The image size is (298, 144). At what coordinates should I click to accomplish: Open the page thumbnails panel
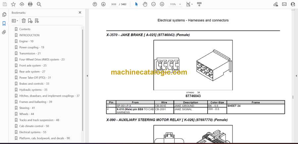(4, 15)
